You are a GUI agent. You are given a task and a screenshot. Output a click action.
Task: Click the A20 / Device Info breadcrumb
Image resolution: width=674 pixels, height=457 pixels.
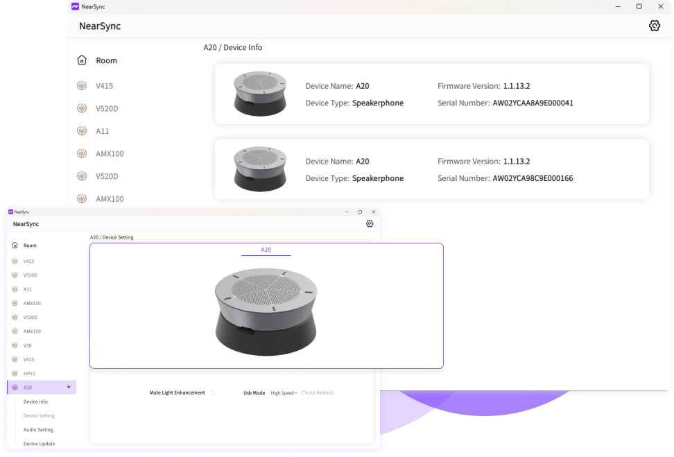[233, 47]
